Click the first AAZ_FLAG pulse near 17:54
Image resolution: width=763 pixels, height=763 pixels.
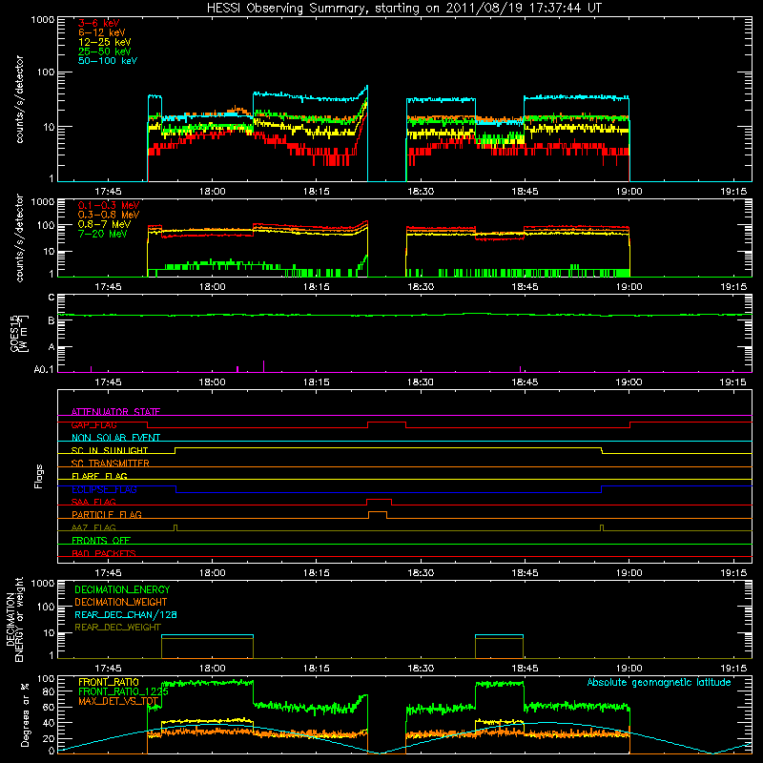pyautogui.click(x=175, y=528)
